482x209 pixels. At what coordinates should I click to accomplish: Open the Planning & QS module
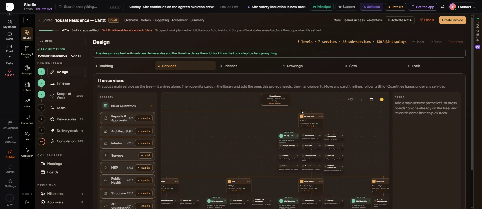pos(27,52)
